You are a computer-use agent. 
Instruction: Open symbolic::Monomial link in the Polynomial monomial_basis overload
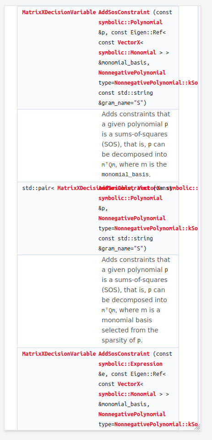click(x=127, y=53)
